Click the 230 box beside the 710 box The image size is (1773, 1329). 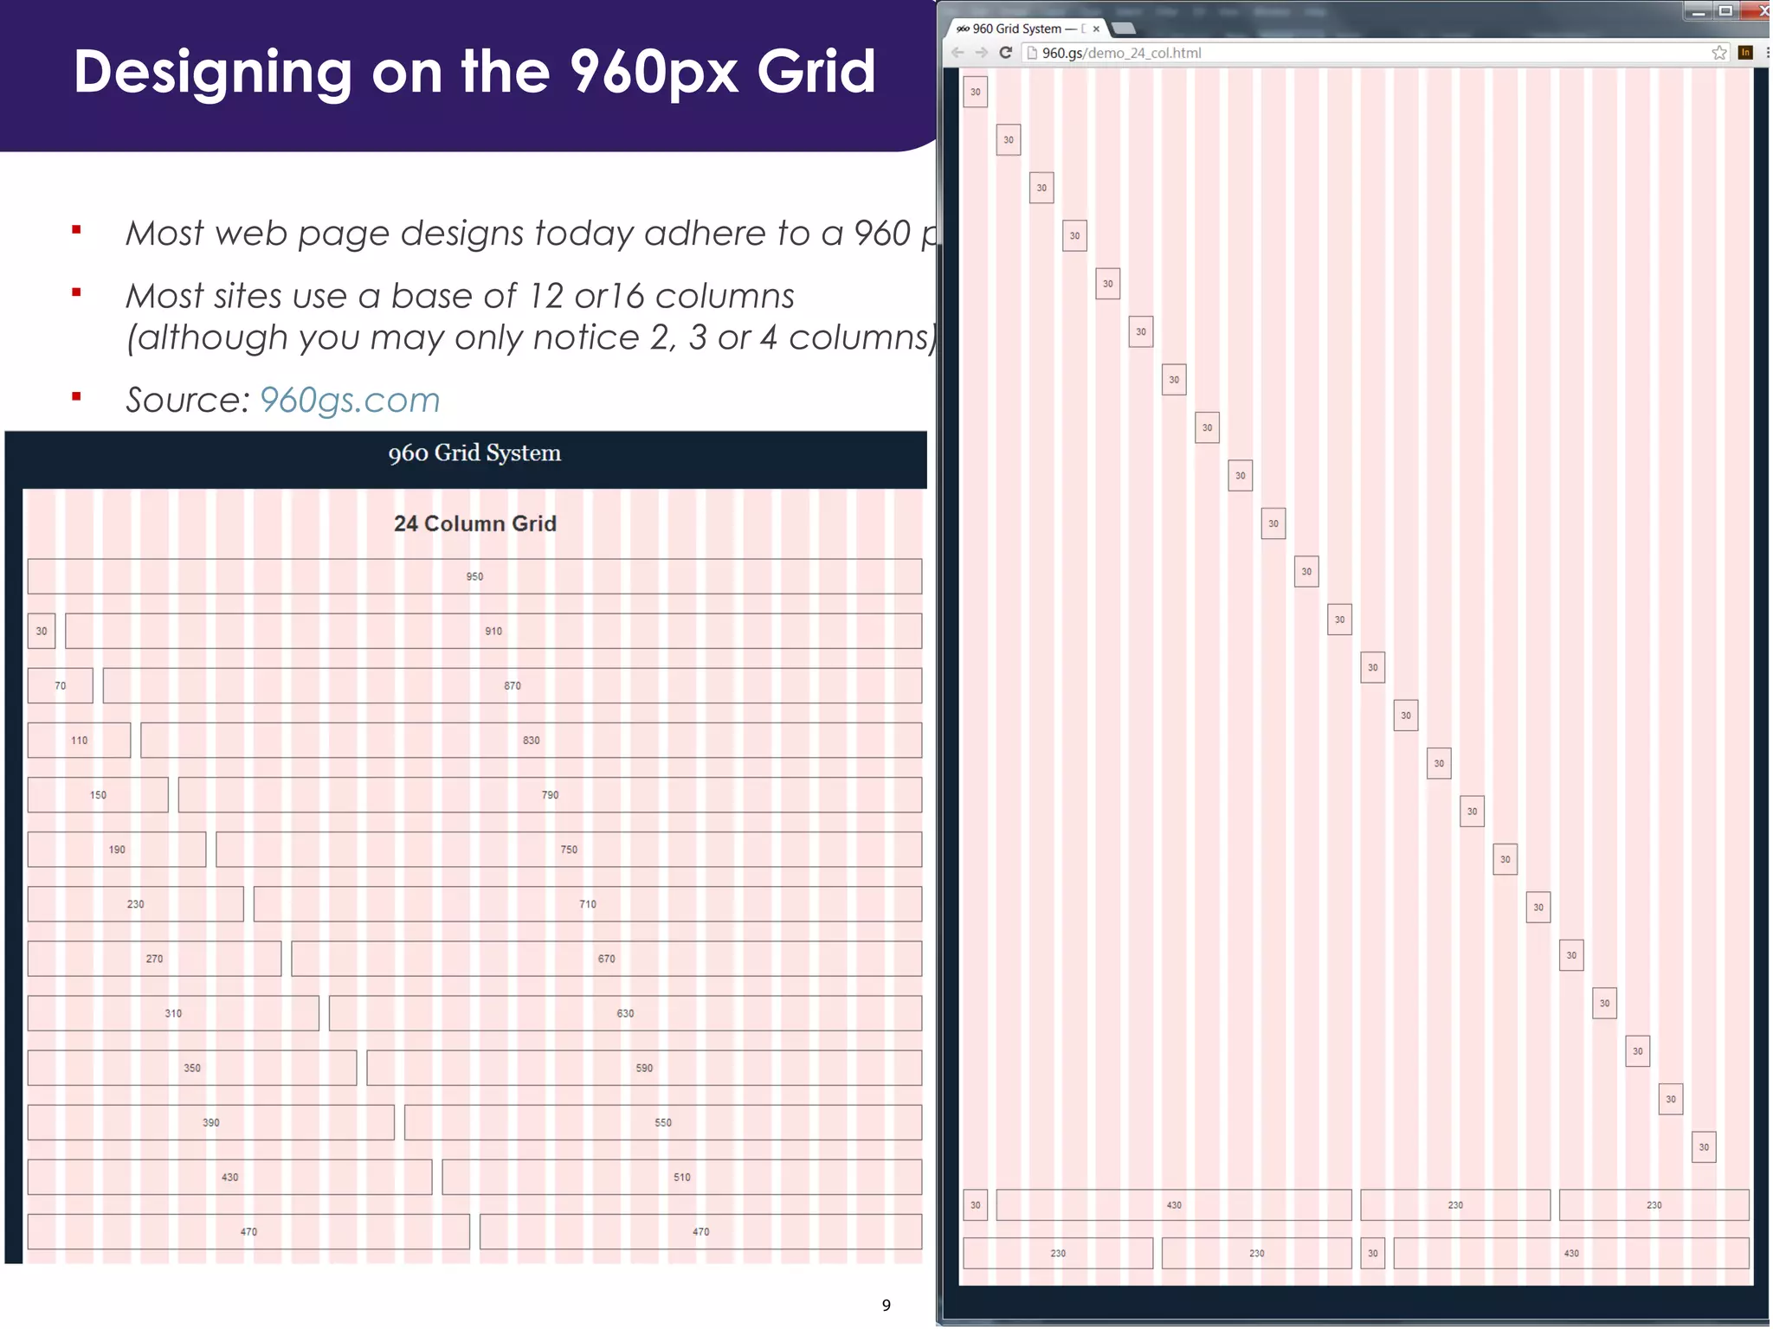point(136,903)
